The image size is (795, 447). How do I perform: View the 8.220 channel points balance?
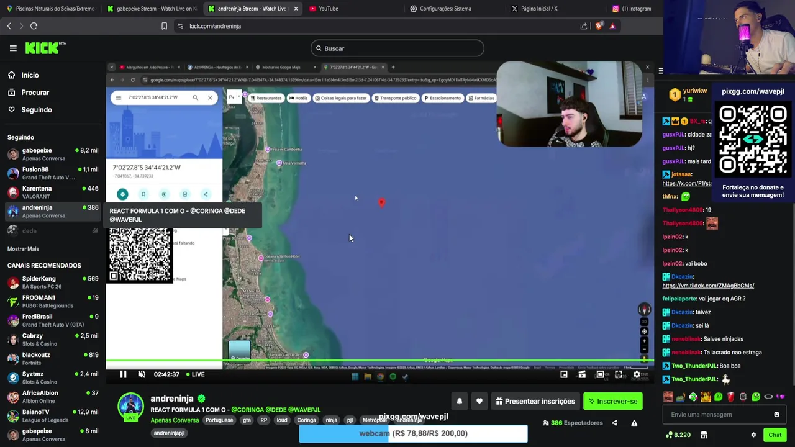point(678,435)
